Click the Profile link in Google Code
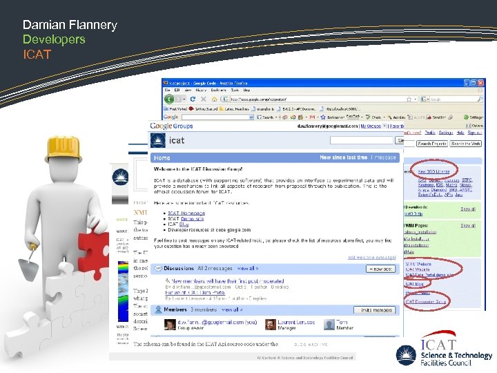Screen dimensions: 497x373 (430, 133)
